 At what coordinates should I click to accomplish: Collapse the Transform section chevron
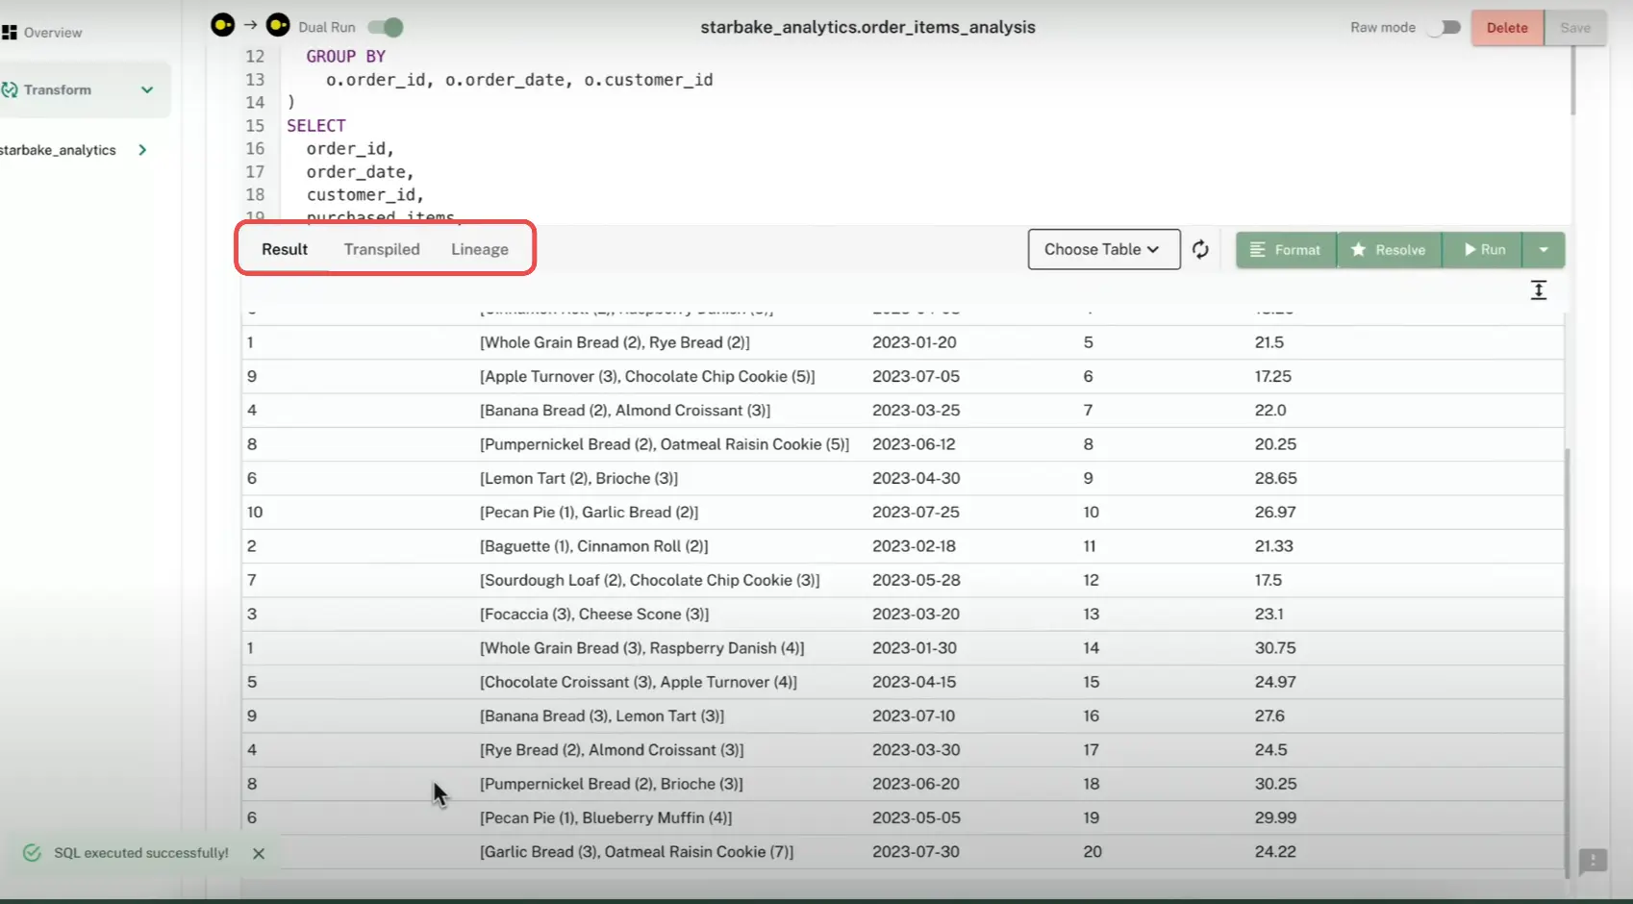click(147, 90)
